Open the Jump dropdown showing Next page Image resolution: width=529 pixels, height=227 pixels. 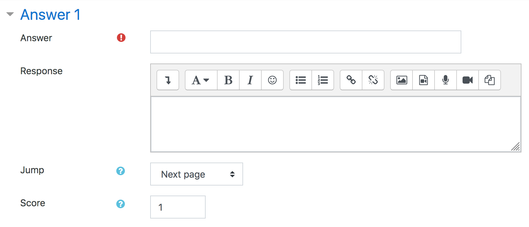[196, 174]
